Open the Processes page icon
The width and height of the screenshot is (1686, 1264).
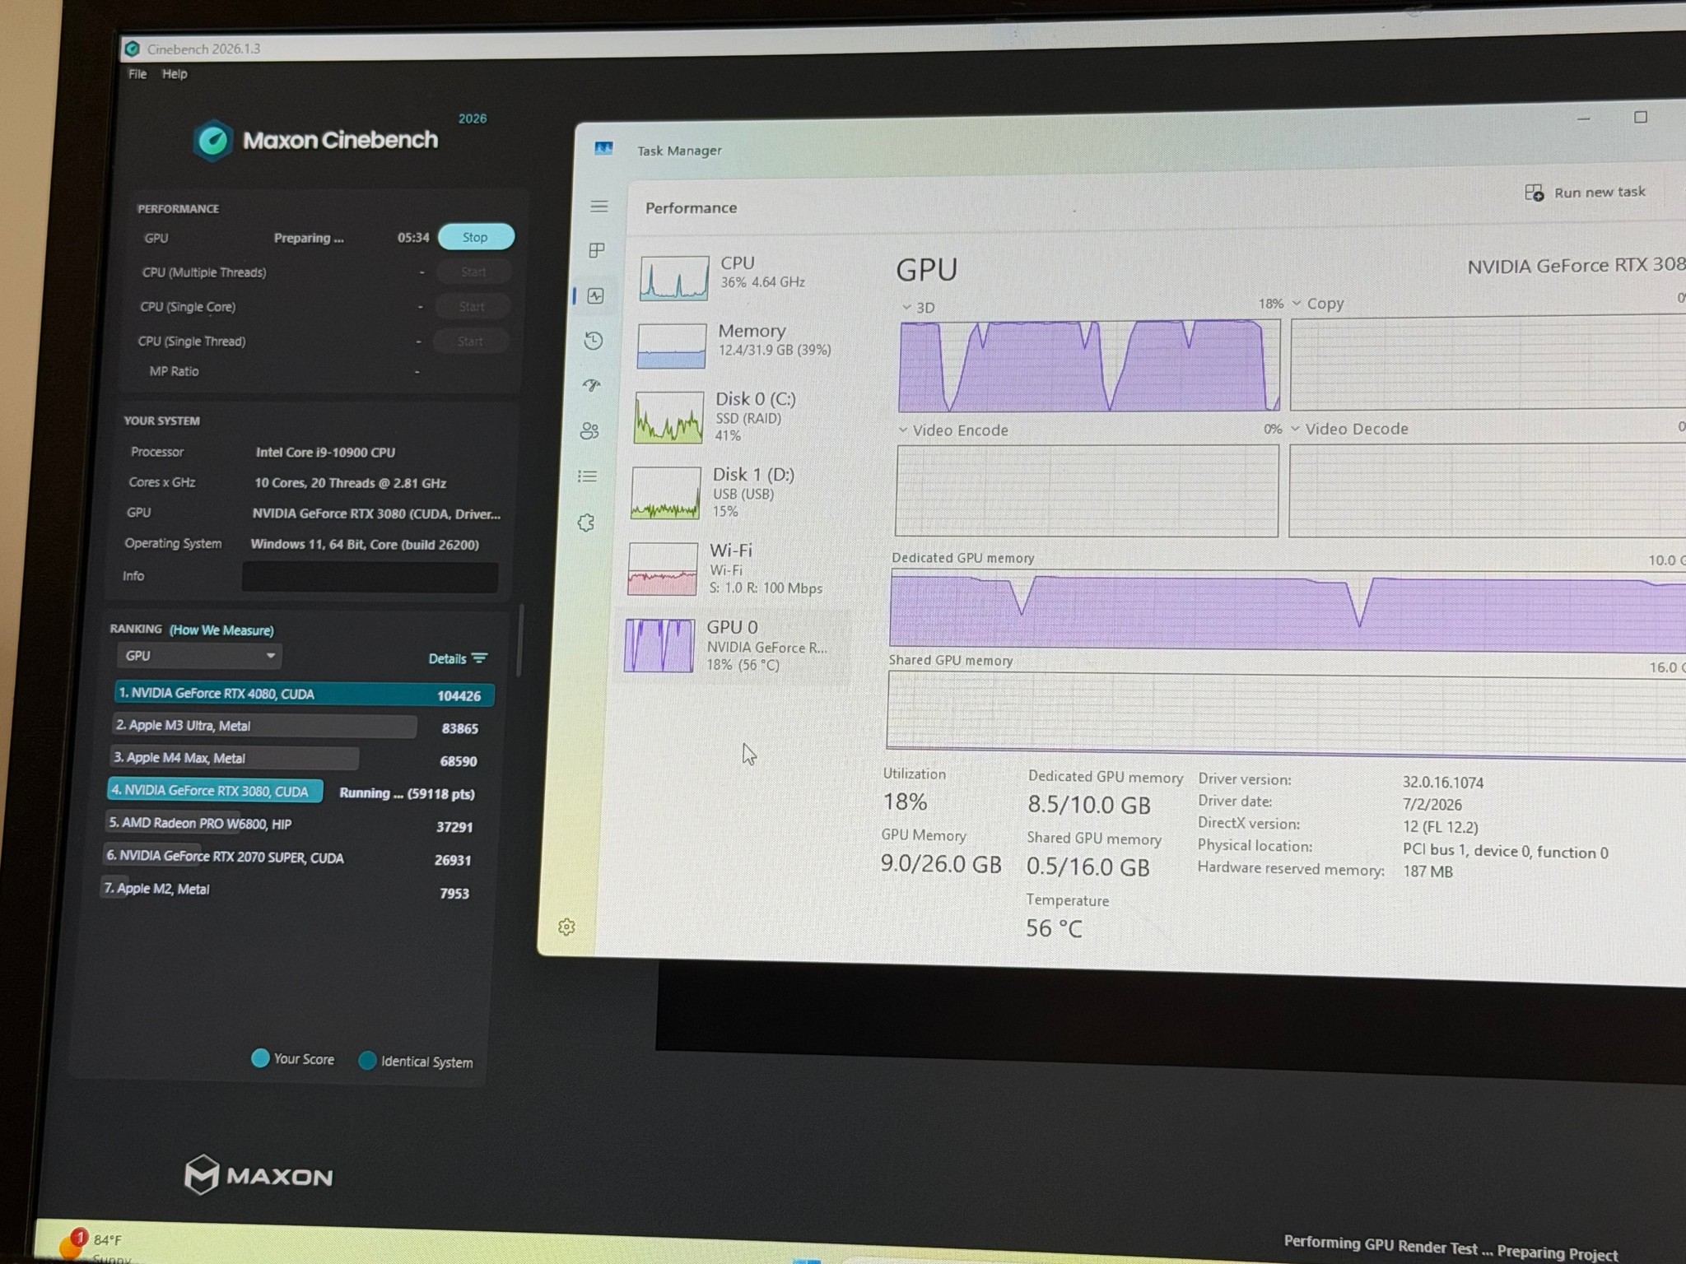coord(597,250)
